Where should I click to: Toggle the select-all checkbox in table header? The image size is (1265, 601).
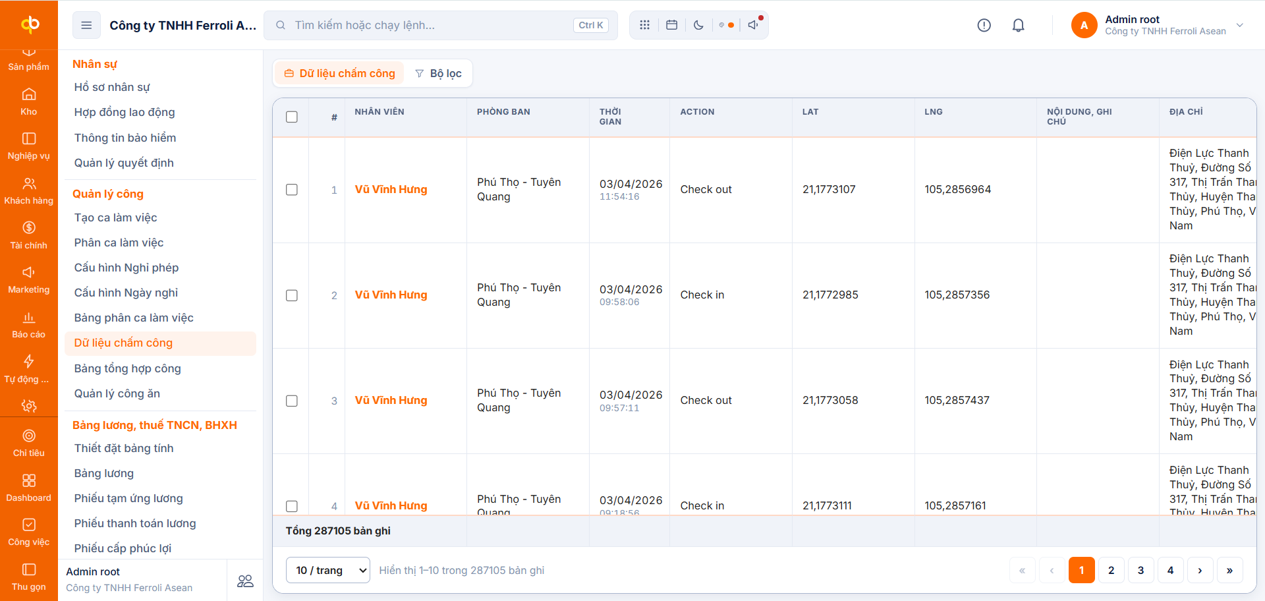coord(292,117)
